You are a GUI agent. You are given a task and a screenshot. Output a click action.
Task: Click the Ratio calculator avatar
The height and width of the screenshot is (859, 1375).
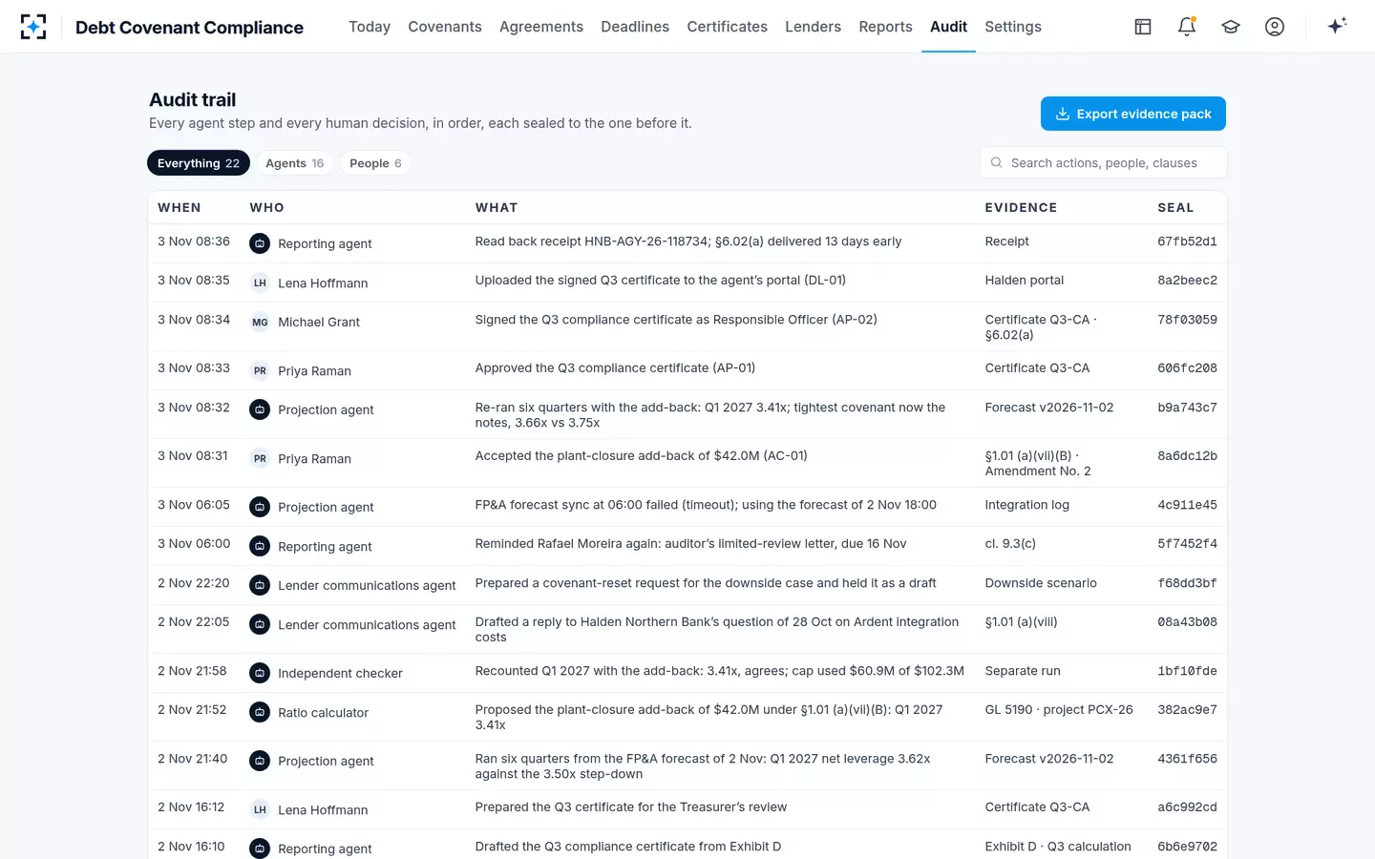260,712
